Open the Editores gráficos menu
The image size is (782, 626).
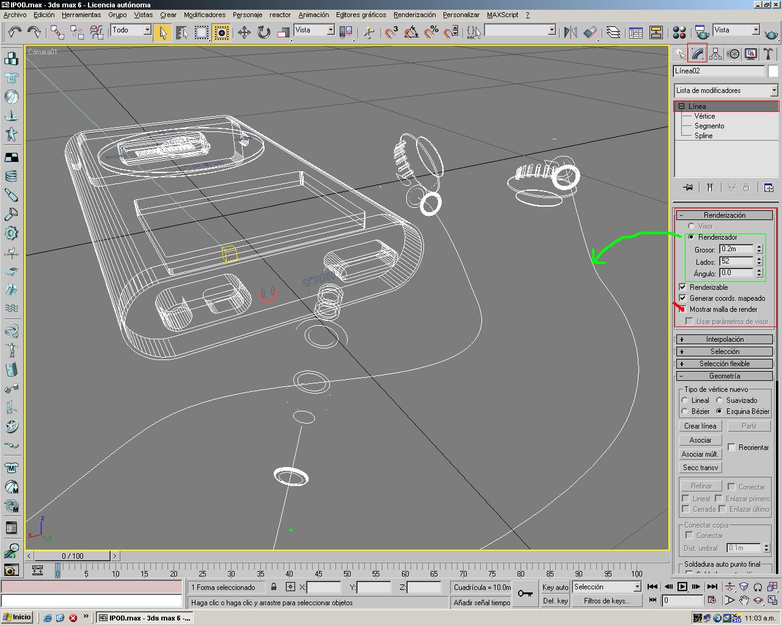point(361,15)
